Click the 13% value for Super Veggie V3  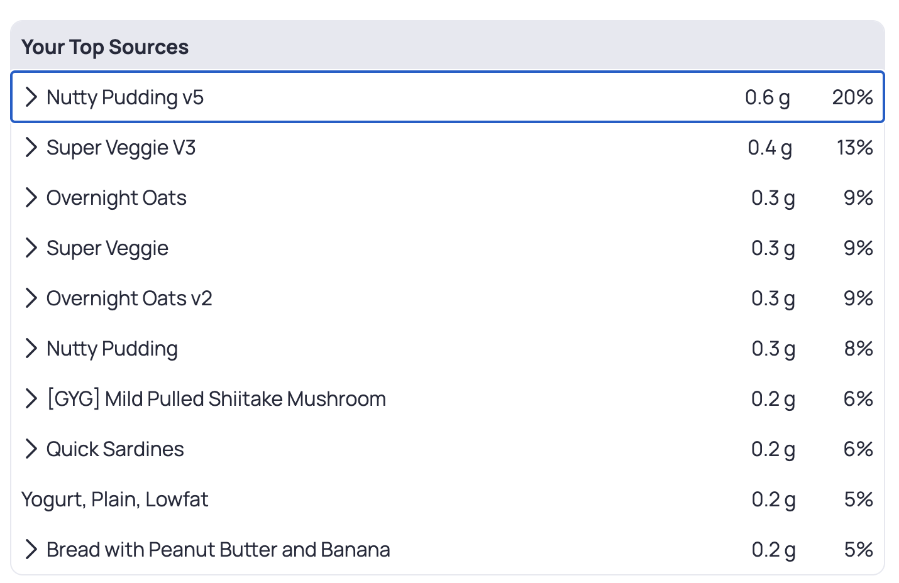(x=854, y=148)
